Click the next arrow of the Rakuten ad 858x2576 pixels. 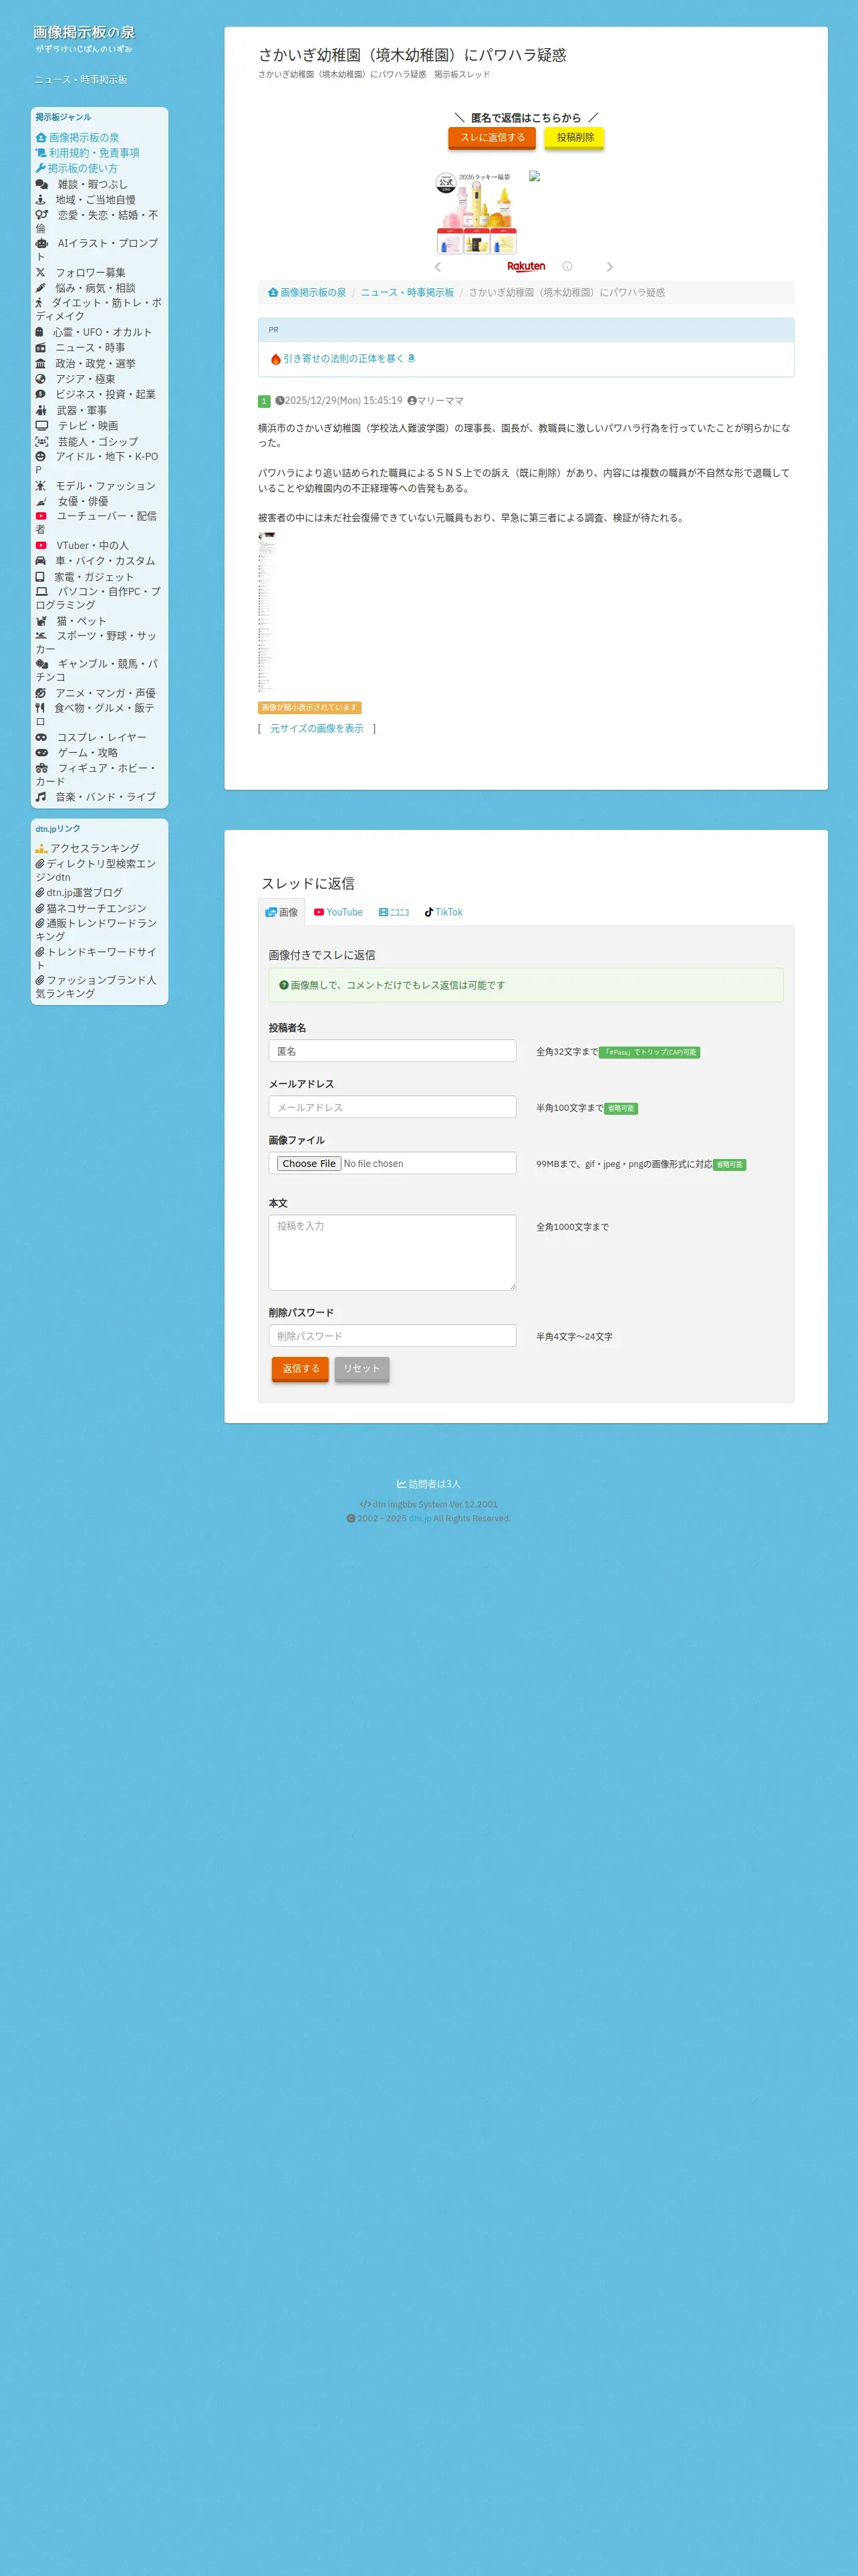[x=609, y=267]
